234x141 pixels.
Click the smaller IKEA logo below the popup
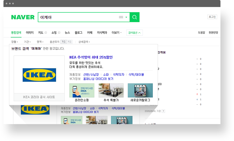pyautogui.click(x=35, y=110)
